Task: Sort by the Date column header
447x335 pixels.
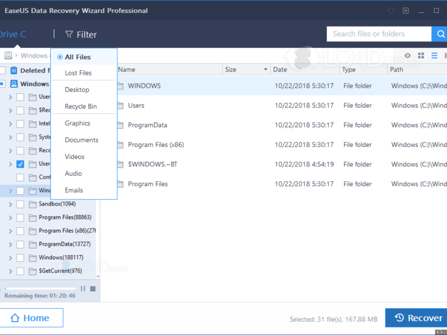Action: click(305, 69)
